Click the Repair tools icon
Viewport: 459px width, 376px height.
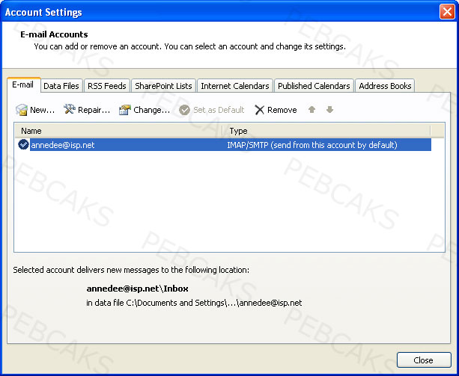click(70, 109)
